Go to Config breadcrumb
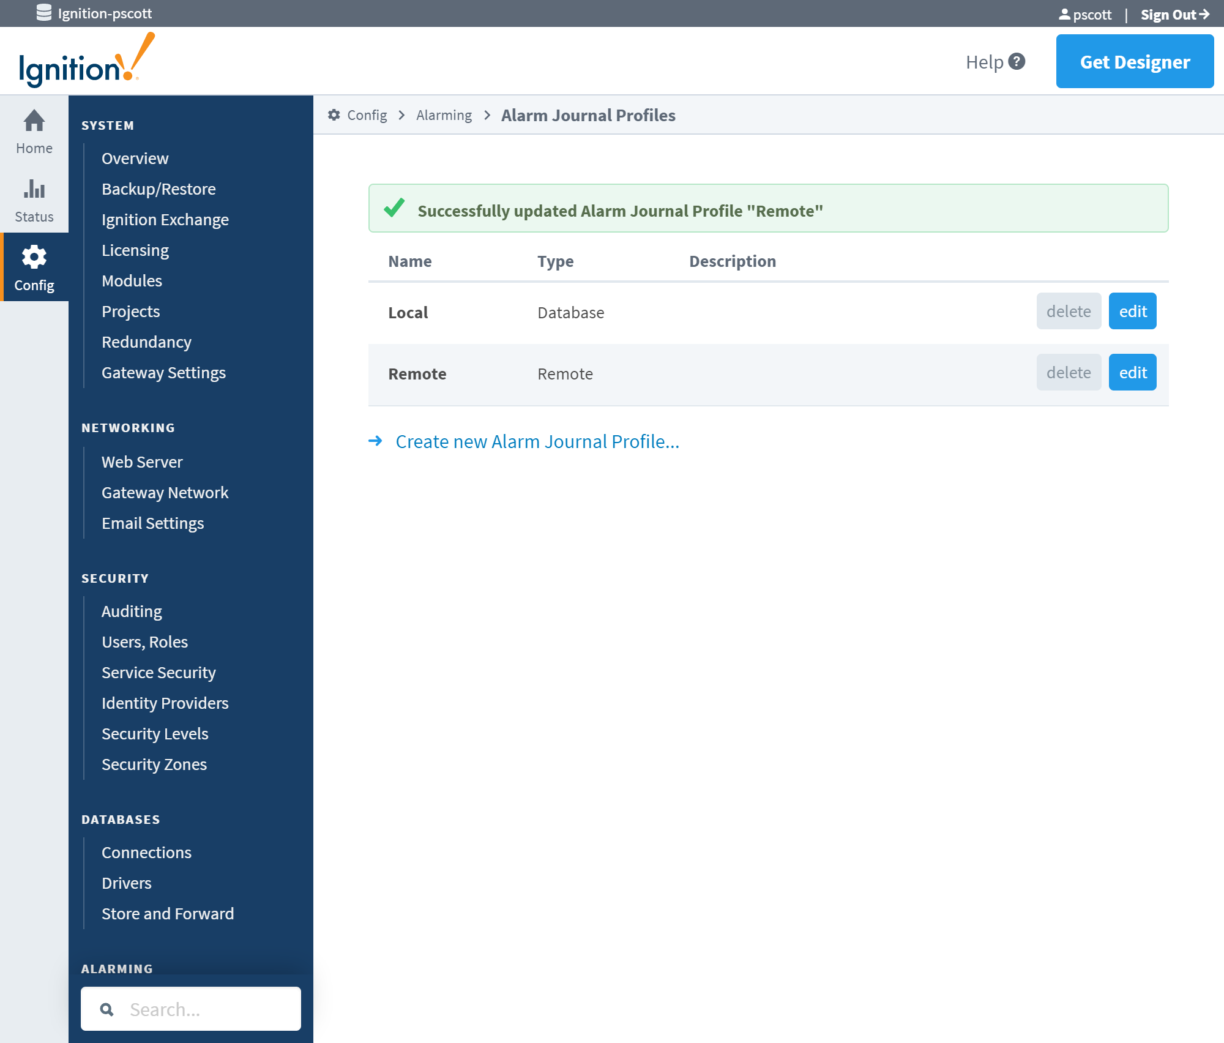This screenshot has width=1224, height=1043. pos(367,115)
